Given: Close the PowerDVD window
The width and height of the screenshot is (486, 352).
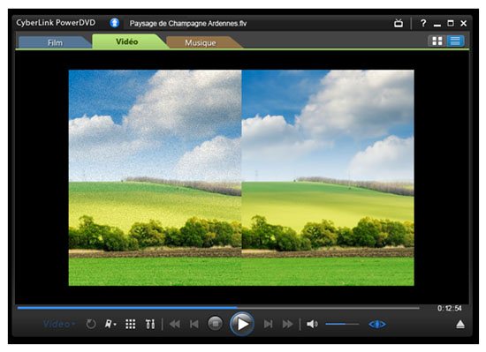Looking at the screenshot, I should point(464,23).
